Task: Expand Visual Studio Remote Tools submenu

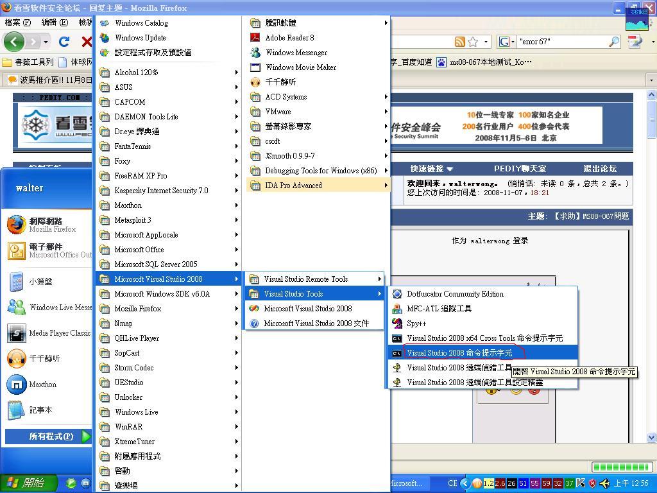Action: [x=314, y=279]
